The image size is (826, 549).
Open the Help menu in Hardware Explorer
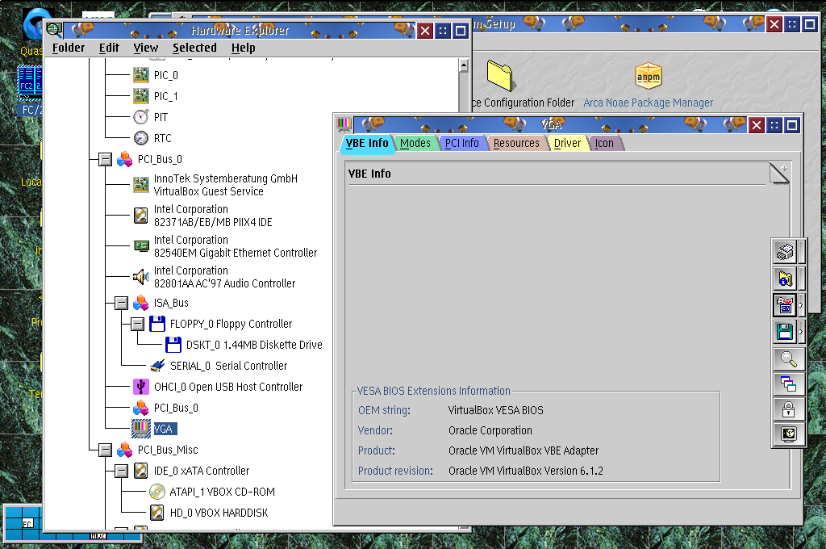pyautogui.click(x=244, y=48)
